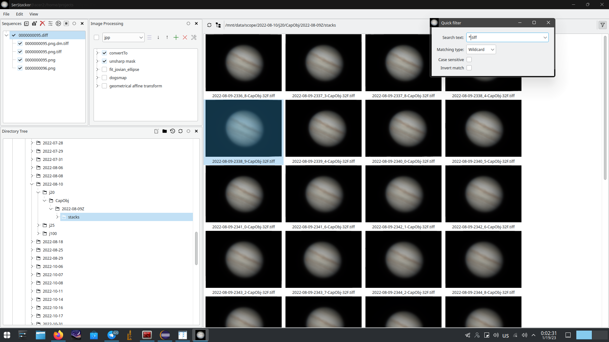The height and width of the screenshot is (342, 609).
Task: Collapse the 2022-08-10 folder
Action: (32, 184)
